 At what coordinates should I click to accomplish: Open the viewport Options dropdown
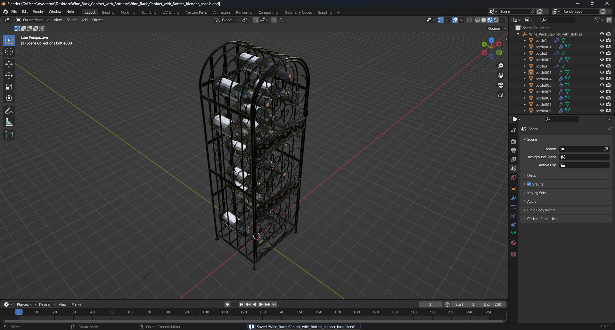496,28
